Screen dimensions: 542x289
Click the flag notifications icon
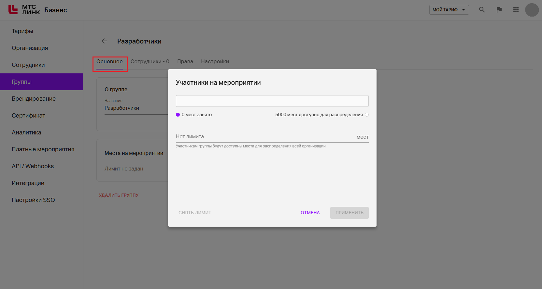[x=499, y=10]
